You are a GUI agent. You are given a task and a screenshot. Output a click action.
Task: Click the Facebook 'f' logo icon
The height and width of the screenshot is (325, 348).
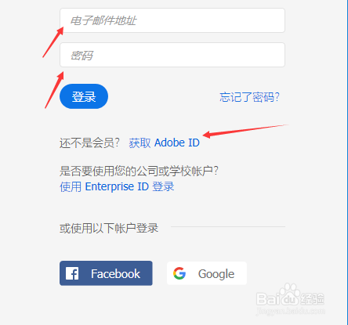pos(72,273)
